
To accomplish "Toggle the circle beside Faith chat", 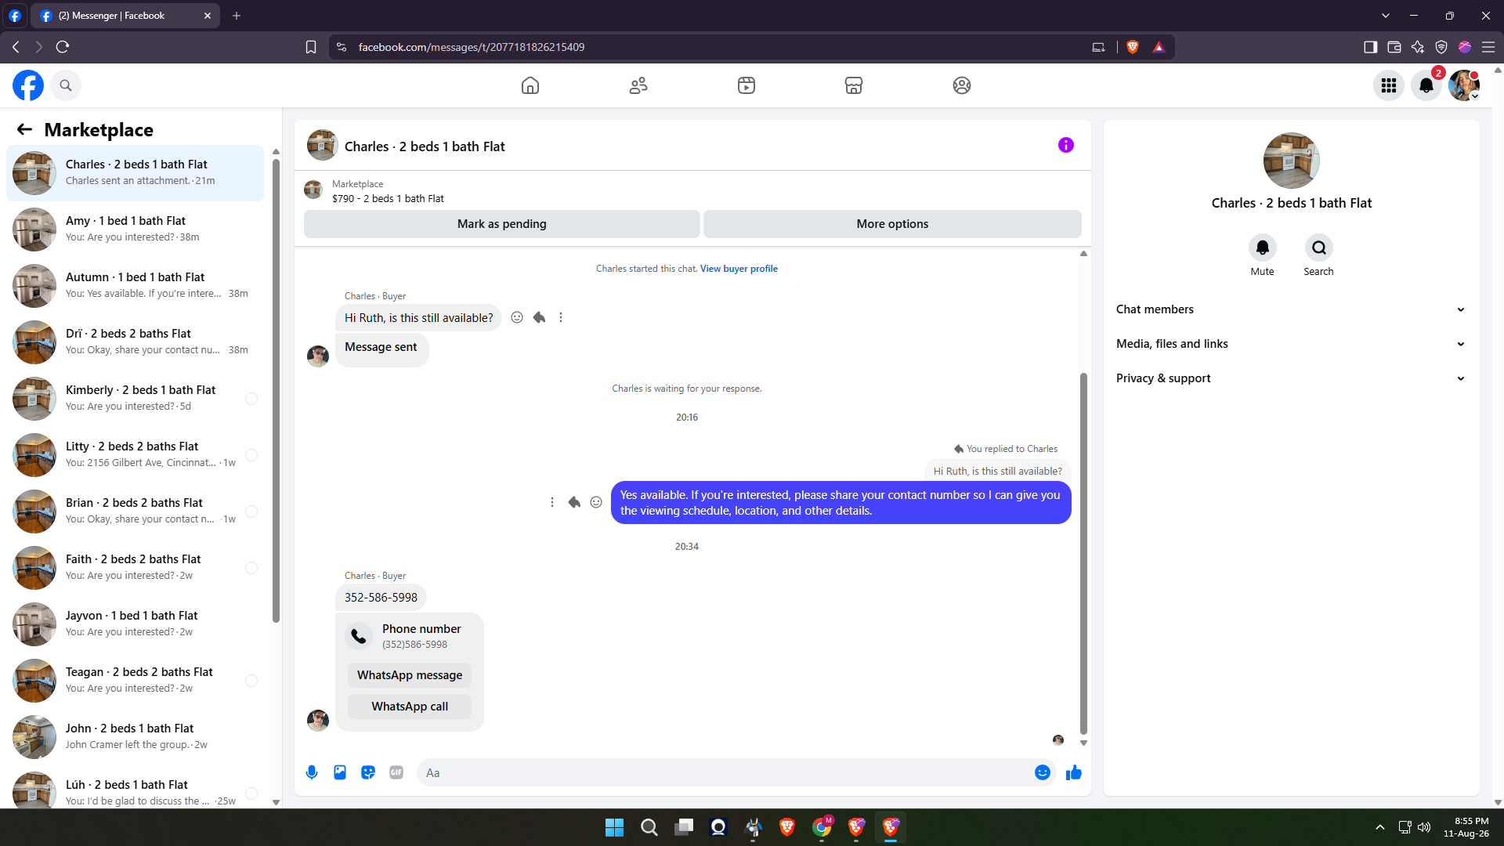I will coord(251,568).
